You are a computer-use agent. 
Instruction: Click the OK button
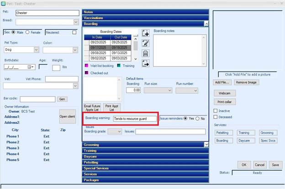[244, 165]
